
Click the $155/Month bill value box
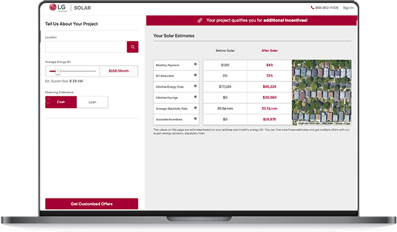(119, 71)
